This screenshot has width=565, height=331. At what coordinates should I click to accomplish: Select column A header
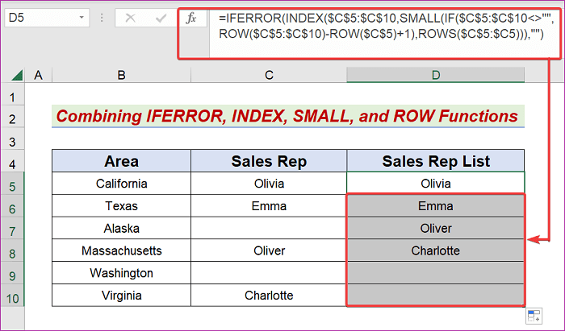[x=38, y=75]
